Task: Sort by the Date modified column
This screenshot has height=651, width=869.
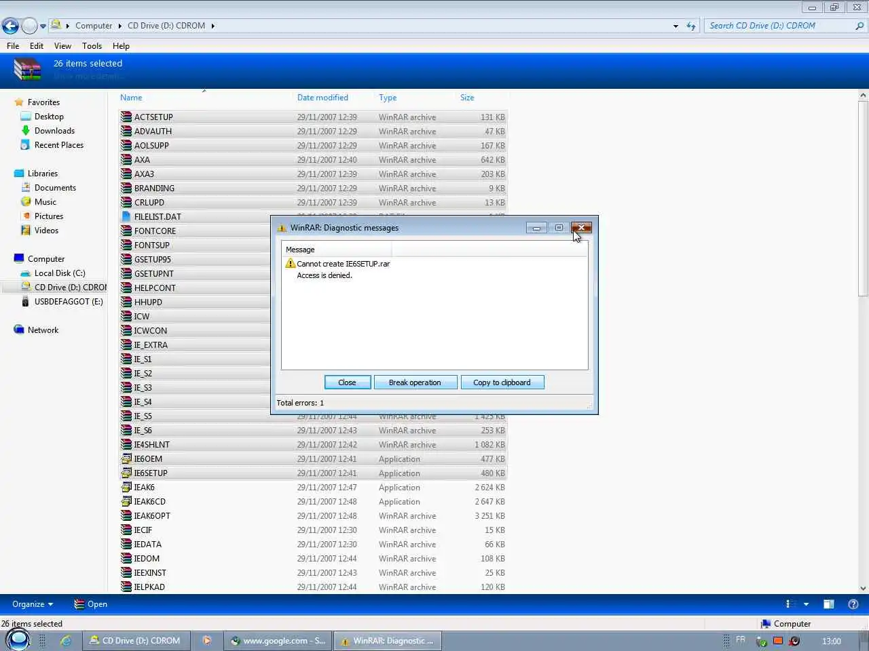Action: (322, 98)
